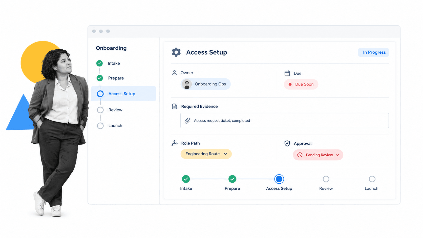Screen dimensions: 423x238
Task: Click chevron arrow in Pending Review pill
Action: (x=337, y=155)
